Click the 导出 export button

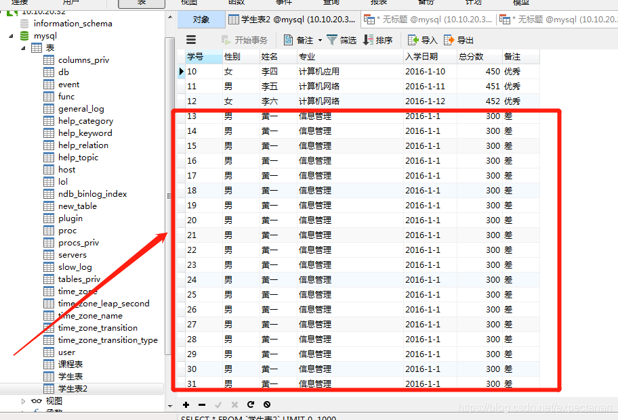459,40
